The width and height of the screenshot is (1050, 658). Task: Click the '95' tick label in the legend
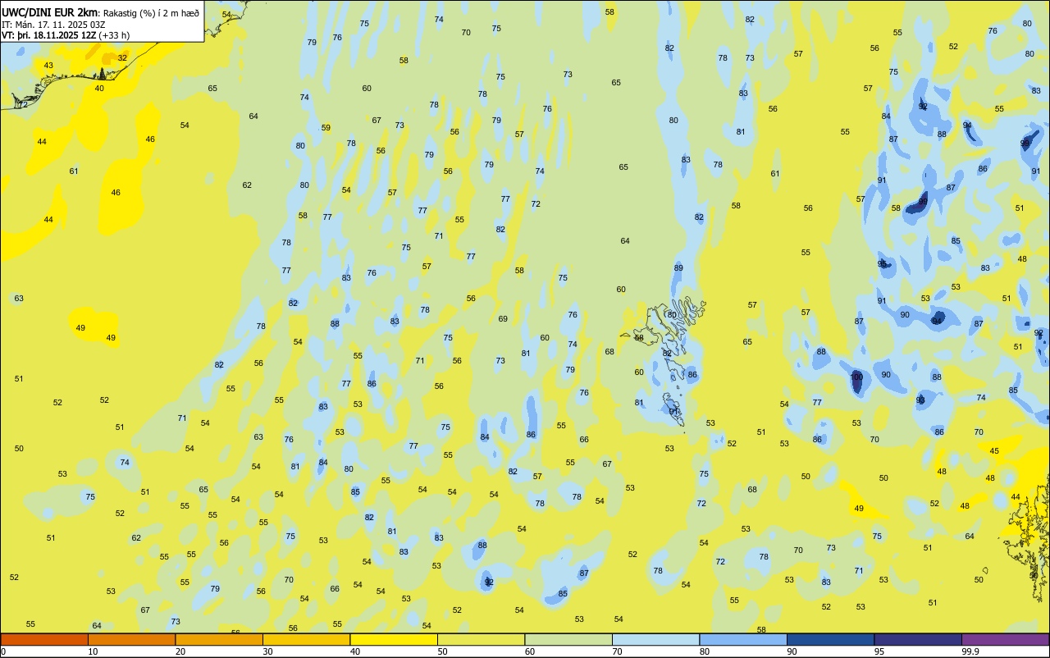(879, 651)
